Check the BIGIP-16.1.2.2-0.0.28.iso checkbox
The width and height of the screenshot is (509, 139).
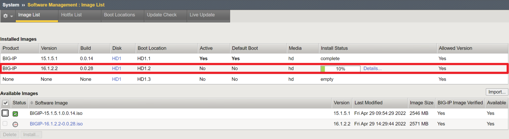point(5,124)
